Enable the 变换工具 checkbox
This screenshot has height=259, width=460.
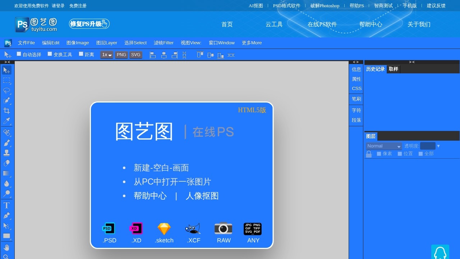(x=50, y=54)
